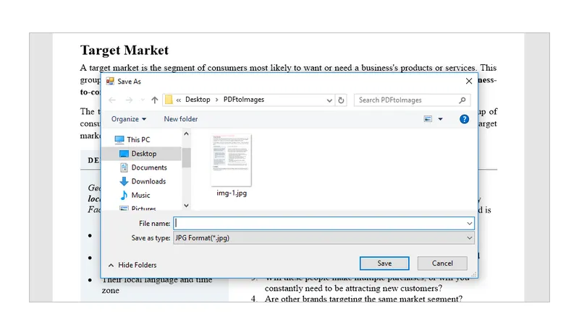Select Desktop in the navigation tree
This screenshot has width=579, height=332.
[143, 154]
